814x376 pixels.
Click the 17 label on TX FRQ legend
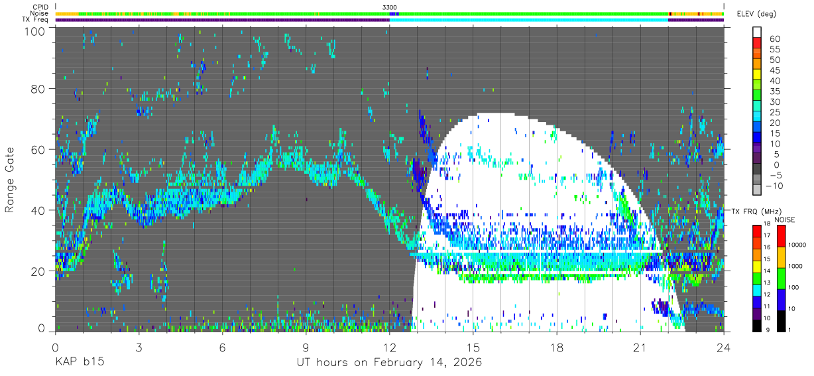coord(766,235)
